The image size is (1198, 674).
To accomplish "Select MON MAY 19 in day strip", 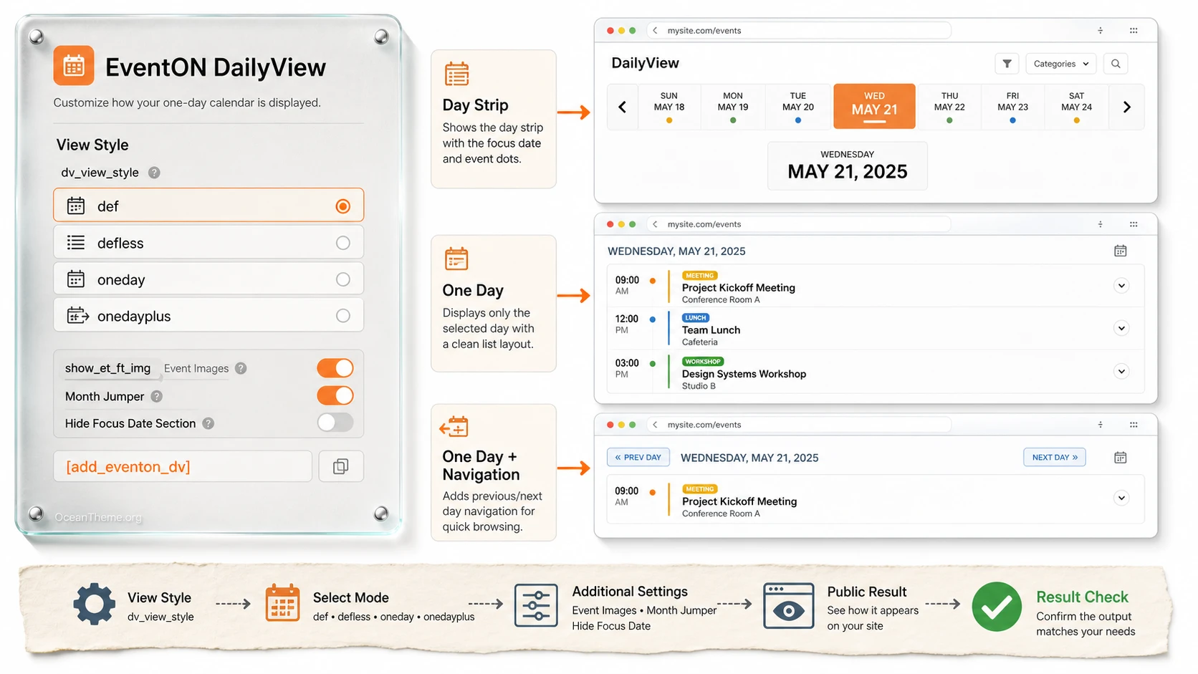I will [x=733, y=107].
